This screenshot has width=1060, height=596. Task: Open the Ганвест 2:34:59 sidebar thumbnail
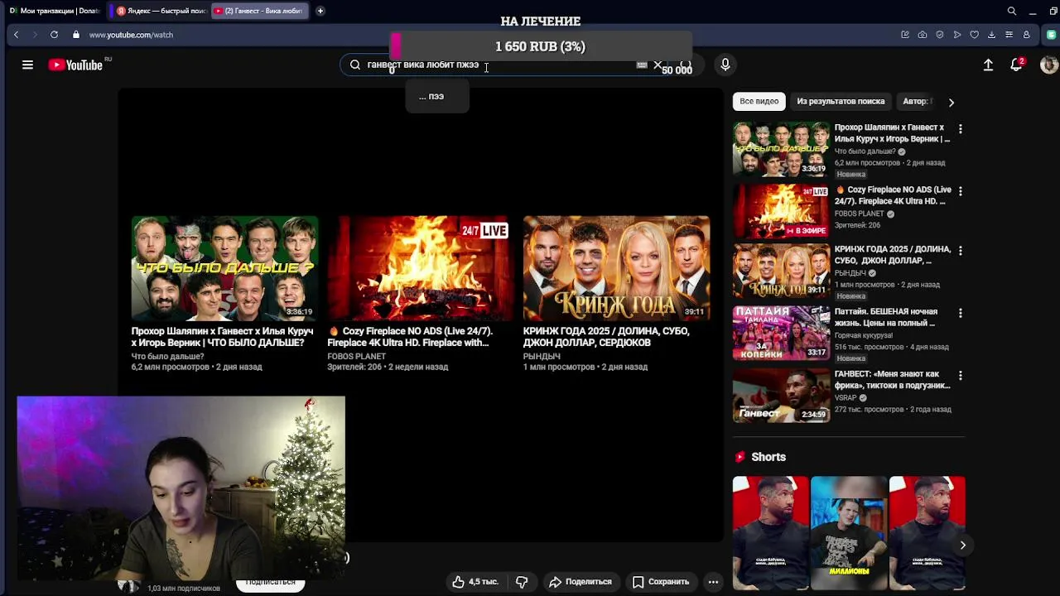click(781, 396)
